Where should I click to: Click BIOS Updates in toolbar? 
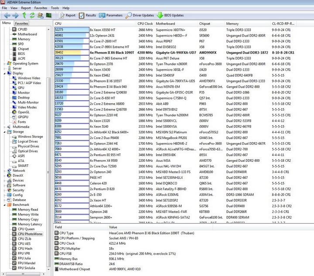[170, 15]
